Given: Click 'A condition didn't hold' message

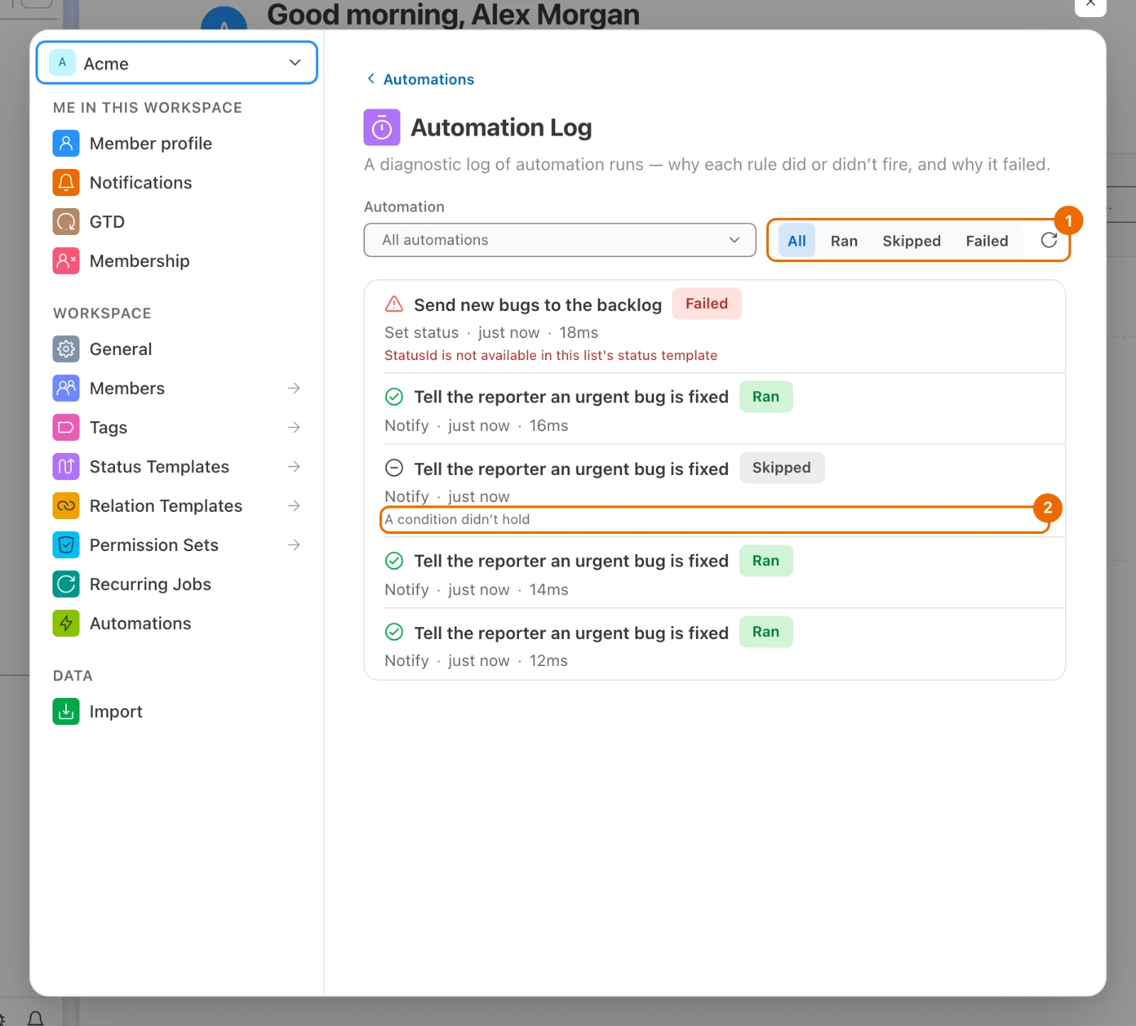Looking at the screenshot, I should (457, 519).
